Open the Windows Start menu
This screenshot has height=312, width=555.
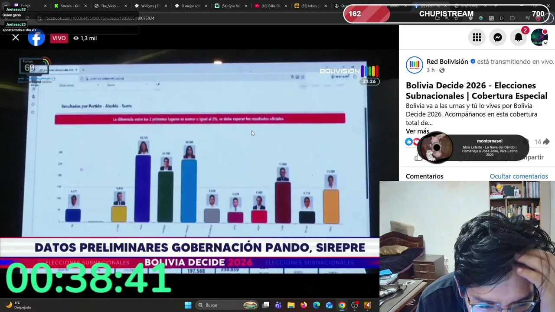(x=188, y=305)
